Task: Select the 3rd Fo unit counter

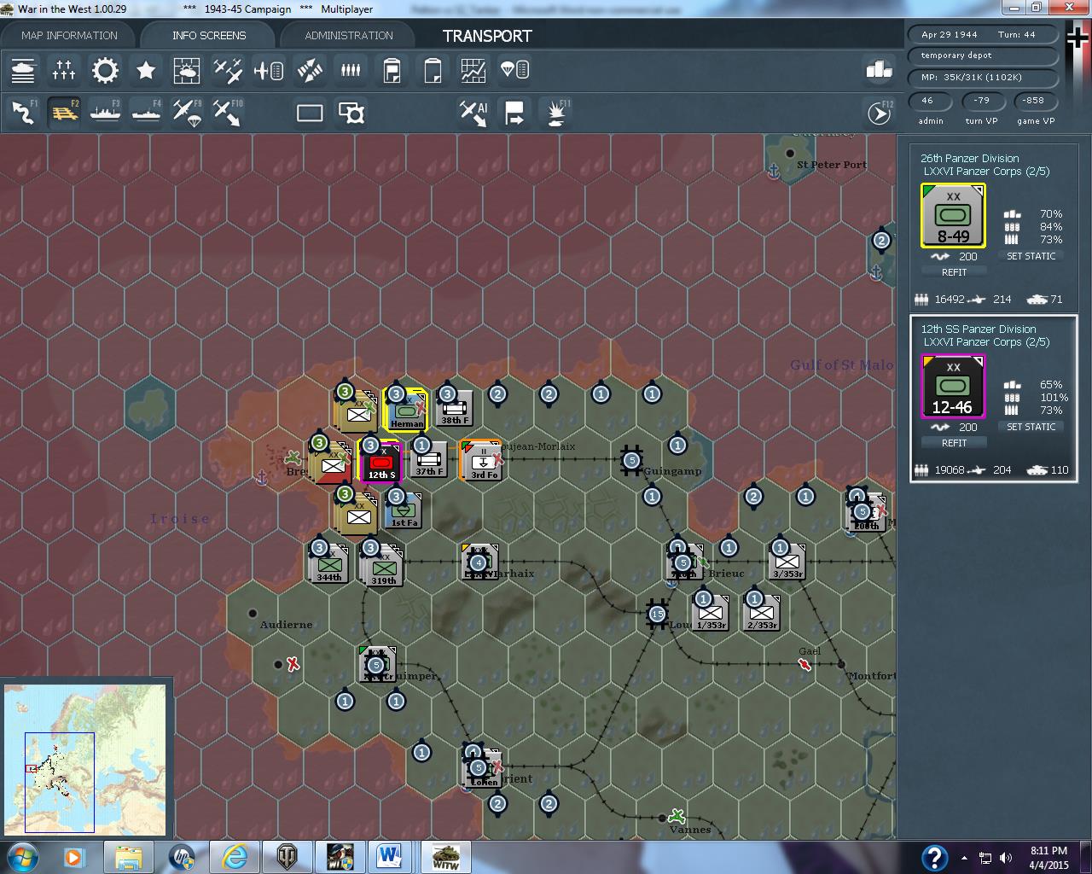Action: point(483,462)
